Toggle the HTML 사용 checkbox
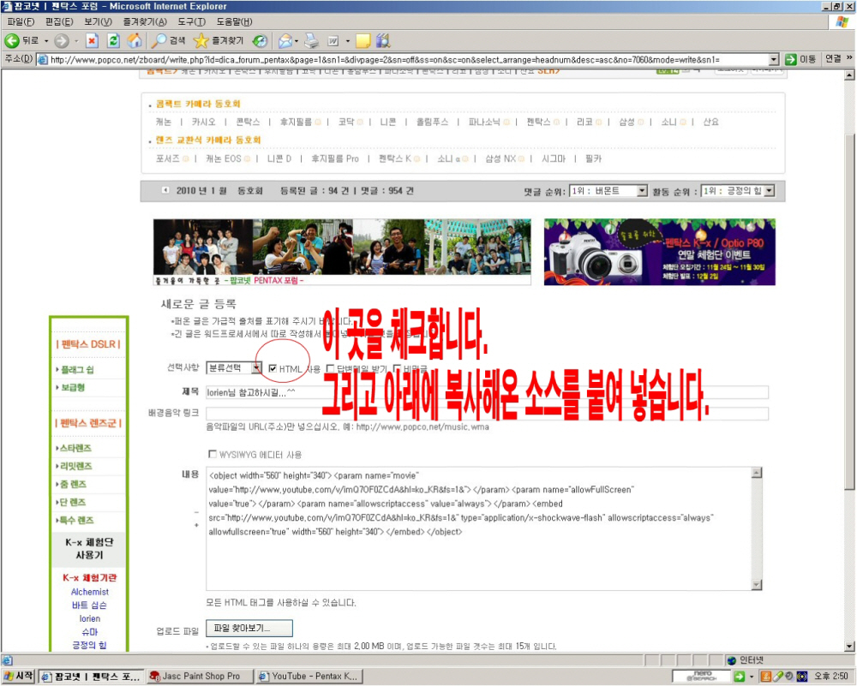Screen dimensions: 857x686 (273, 368)
